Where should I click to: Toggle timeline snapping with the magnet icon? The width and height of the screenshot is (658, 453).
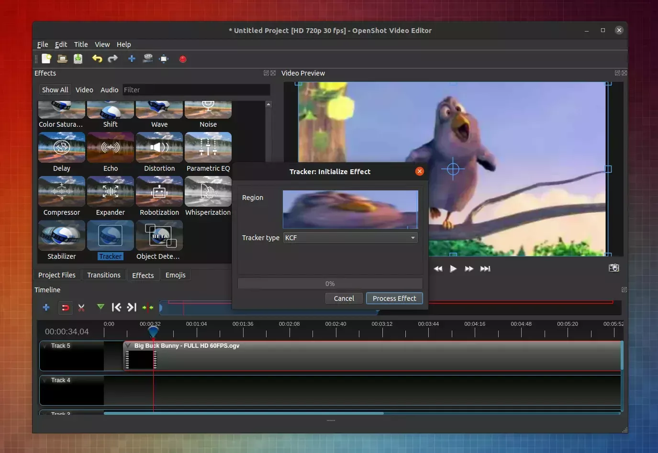65,308
